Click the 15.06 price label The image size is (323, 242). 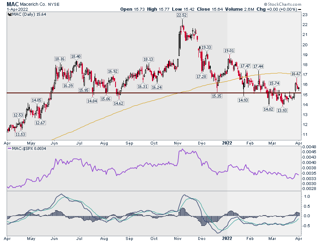(106, 99)
